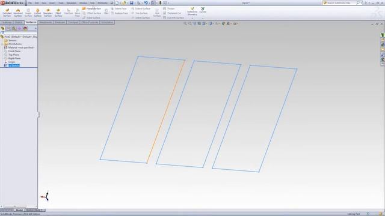Click the Rebuild traffic-light icon
The width and height of the screenshot is (385, 216).
click(x=161, y=3)
